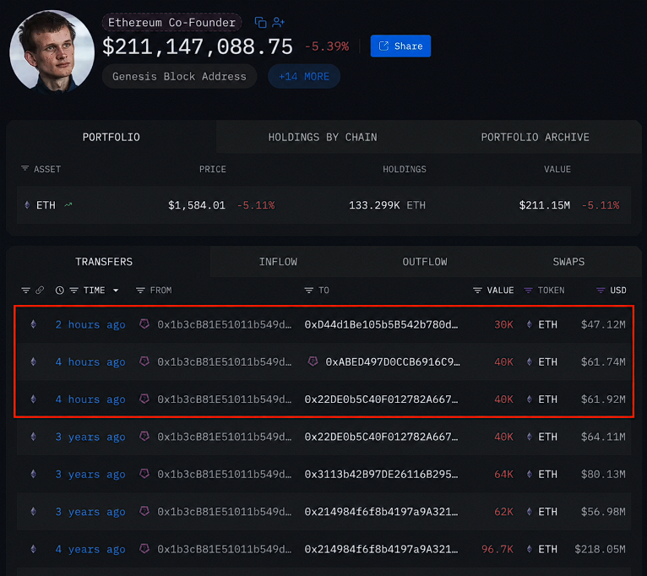
Task: Open the '3 years ago' link for $56.98M
Action: pos(90,512)
